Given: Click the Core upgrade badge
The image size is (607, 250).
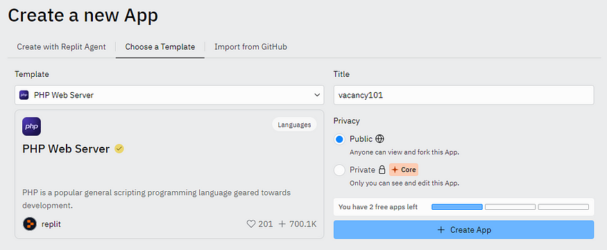Looking at the screenshot, I should click(404, 170).
